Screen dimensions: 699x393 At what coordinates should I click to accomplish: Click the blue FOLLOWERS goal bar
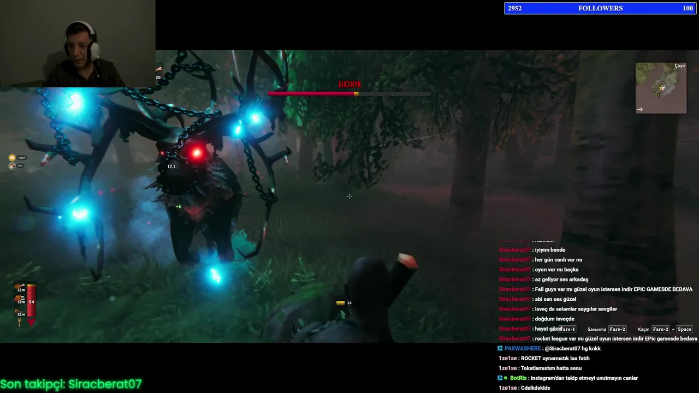click(x=600, y=8)
